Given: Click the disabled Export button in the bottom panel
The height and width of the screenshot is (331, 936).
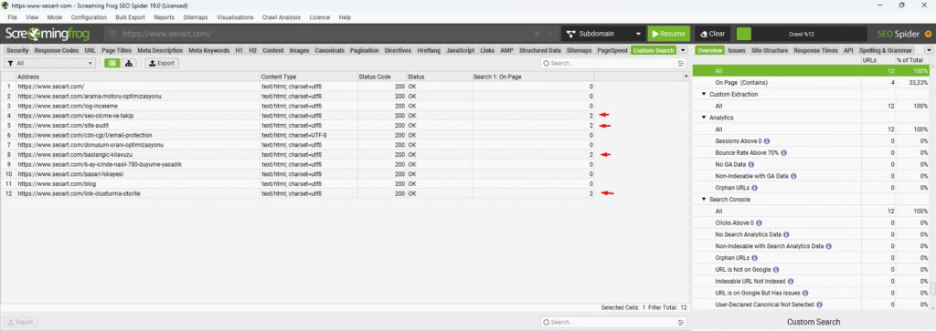Looking at the screenshot, I should [20, 322].
